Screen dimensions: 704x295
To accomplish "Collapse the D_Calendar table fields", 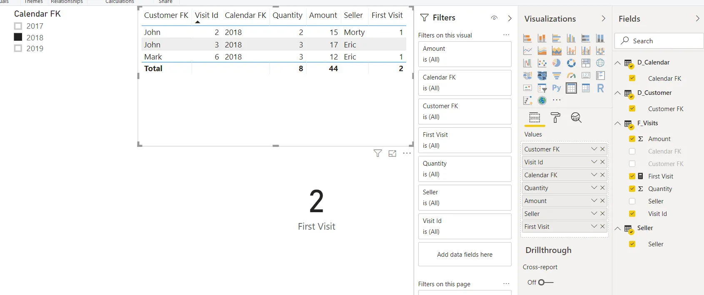I will coord(618,63).
